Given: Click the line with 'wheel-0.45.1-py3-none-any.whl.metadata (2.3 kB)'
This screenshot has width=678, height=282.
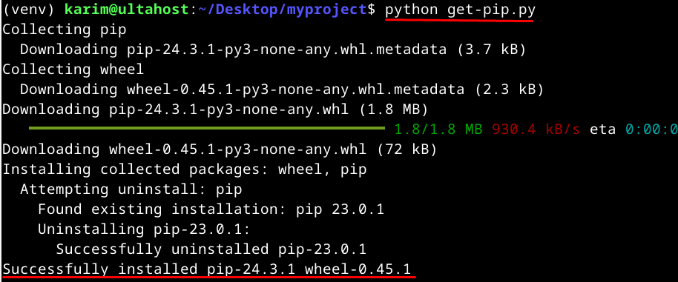Looking at the screenshot, I should point(281,90).
